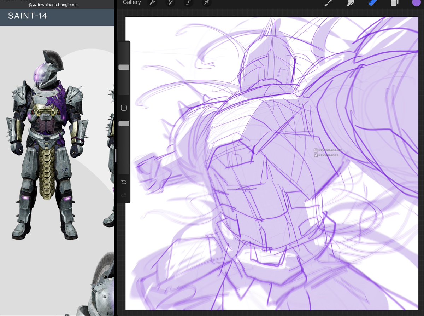Click the SAINT-14 heading in the browser
The height and width of the screenshot is (316, 424).
[28, 16]
